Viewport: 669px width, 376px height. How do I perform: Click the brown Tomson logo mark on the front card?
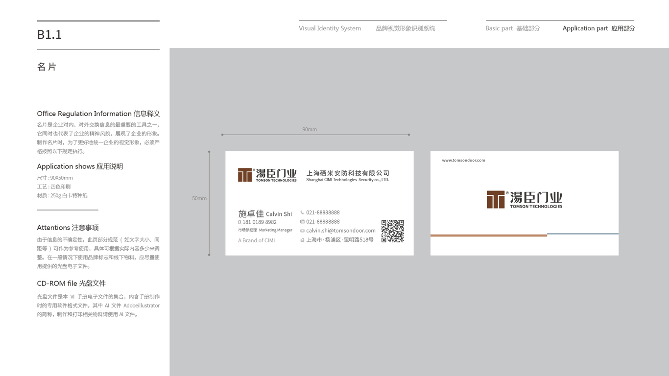245,175
